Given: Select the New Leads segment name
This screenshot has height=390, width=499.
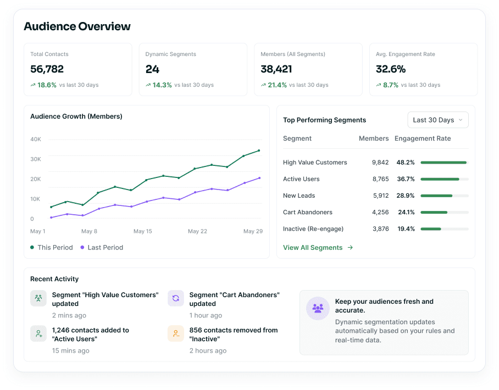Looking at the screenshot, I should pos(299,196).
